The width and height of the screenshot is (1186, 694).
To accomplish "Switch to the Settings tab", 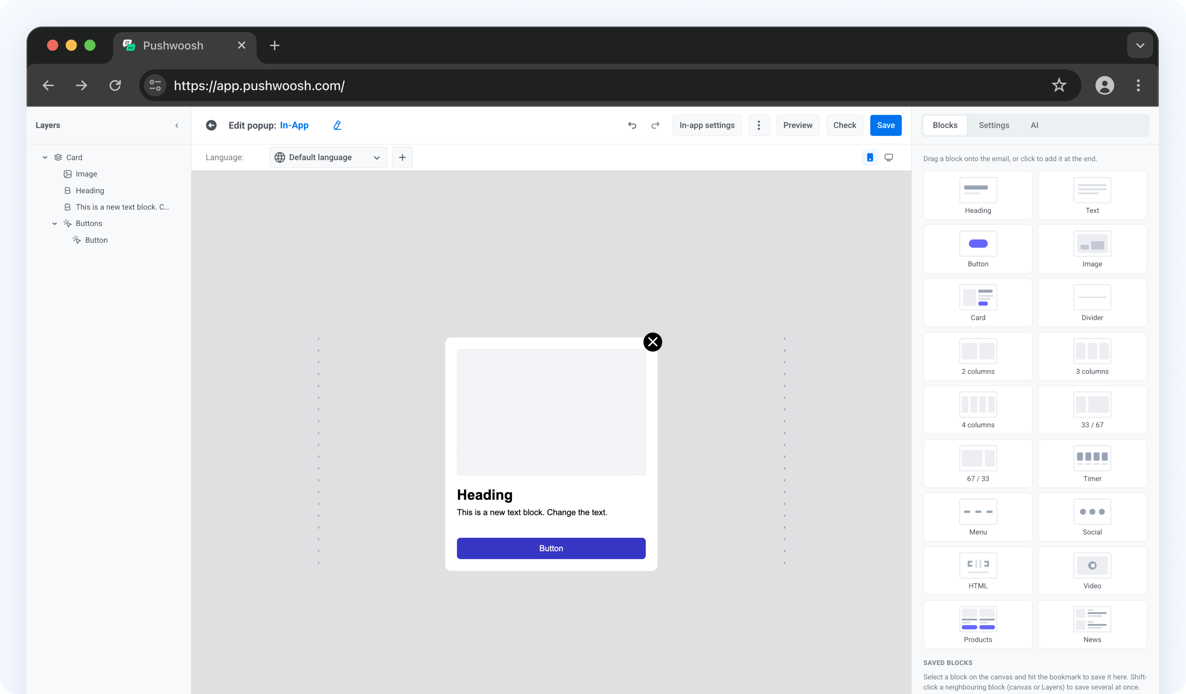I will point(993,125).
